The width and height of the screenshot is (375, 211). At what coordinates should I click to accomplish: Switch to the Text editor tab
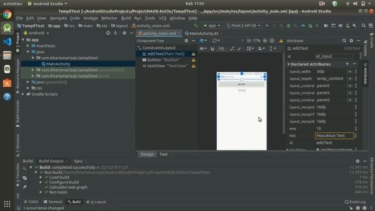[163, 154]
